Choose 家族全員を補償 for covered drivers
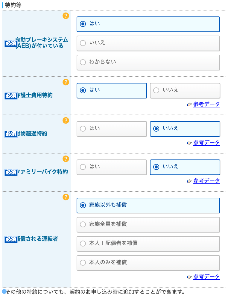Image resolution: width=231 pixels, height=298 pixels. [x=148, y=225]
